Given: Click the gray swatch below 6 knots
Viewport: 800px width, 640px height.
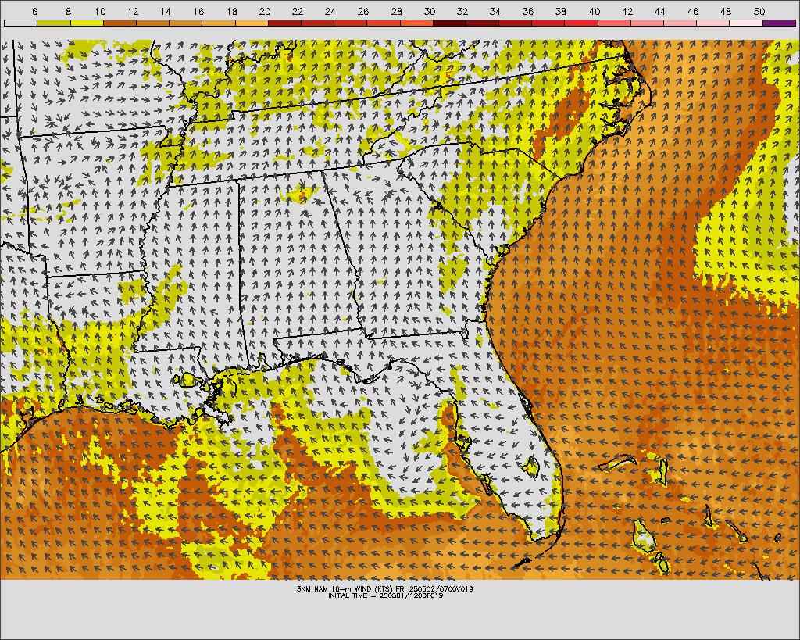Looking at the screenshot, I should [x=20, y=23].
